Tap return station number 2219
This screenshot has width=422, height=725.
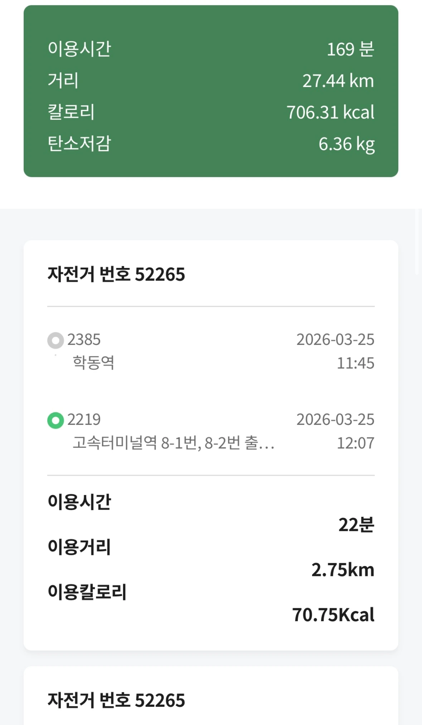click(x=84, y=419)
